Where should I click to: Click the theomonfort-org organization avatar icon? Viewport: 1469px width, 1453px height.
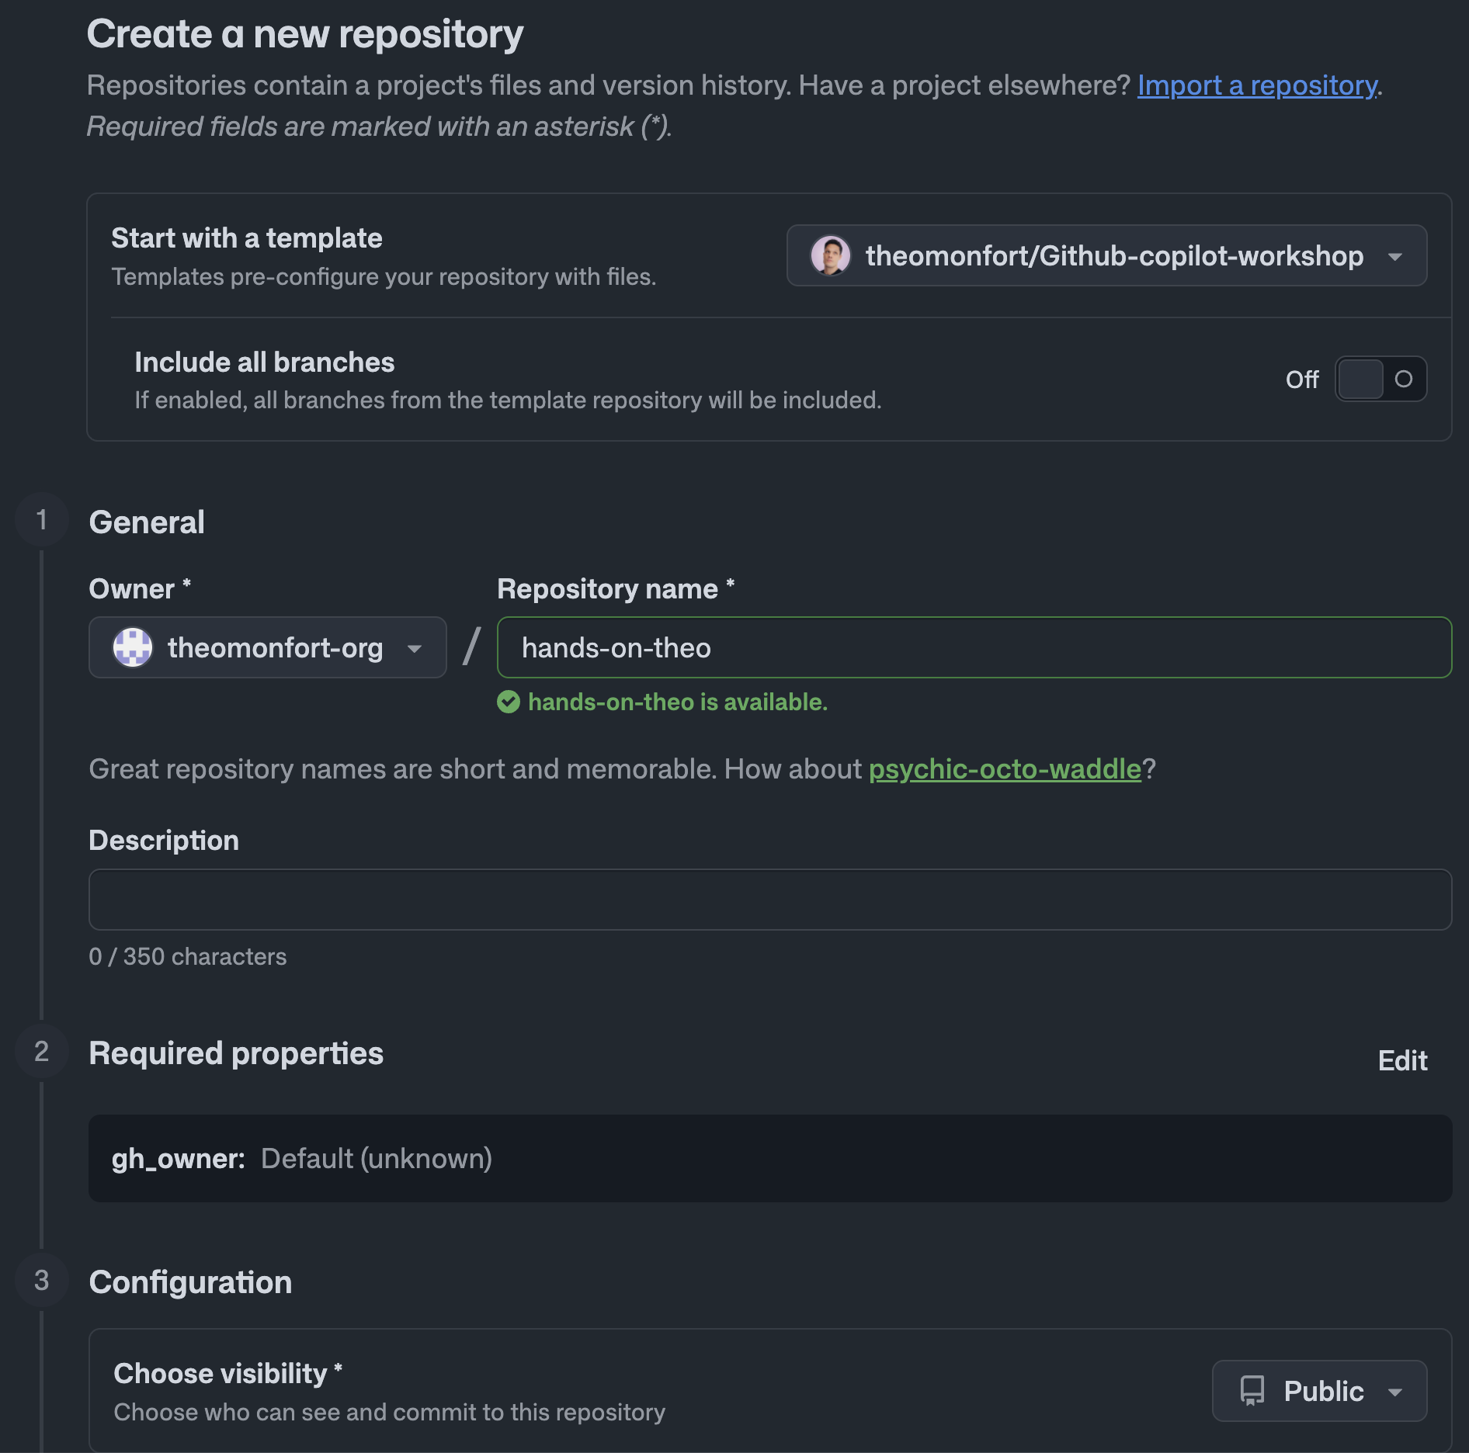(133, 647)
